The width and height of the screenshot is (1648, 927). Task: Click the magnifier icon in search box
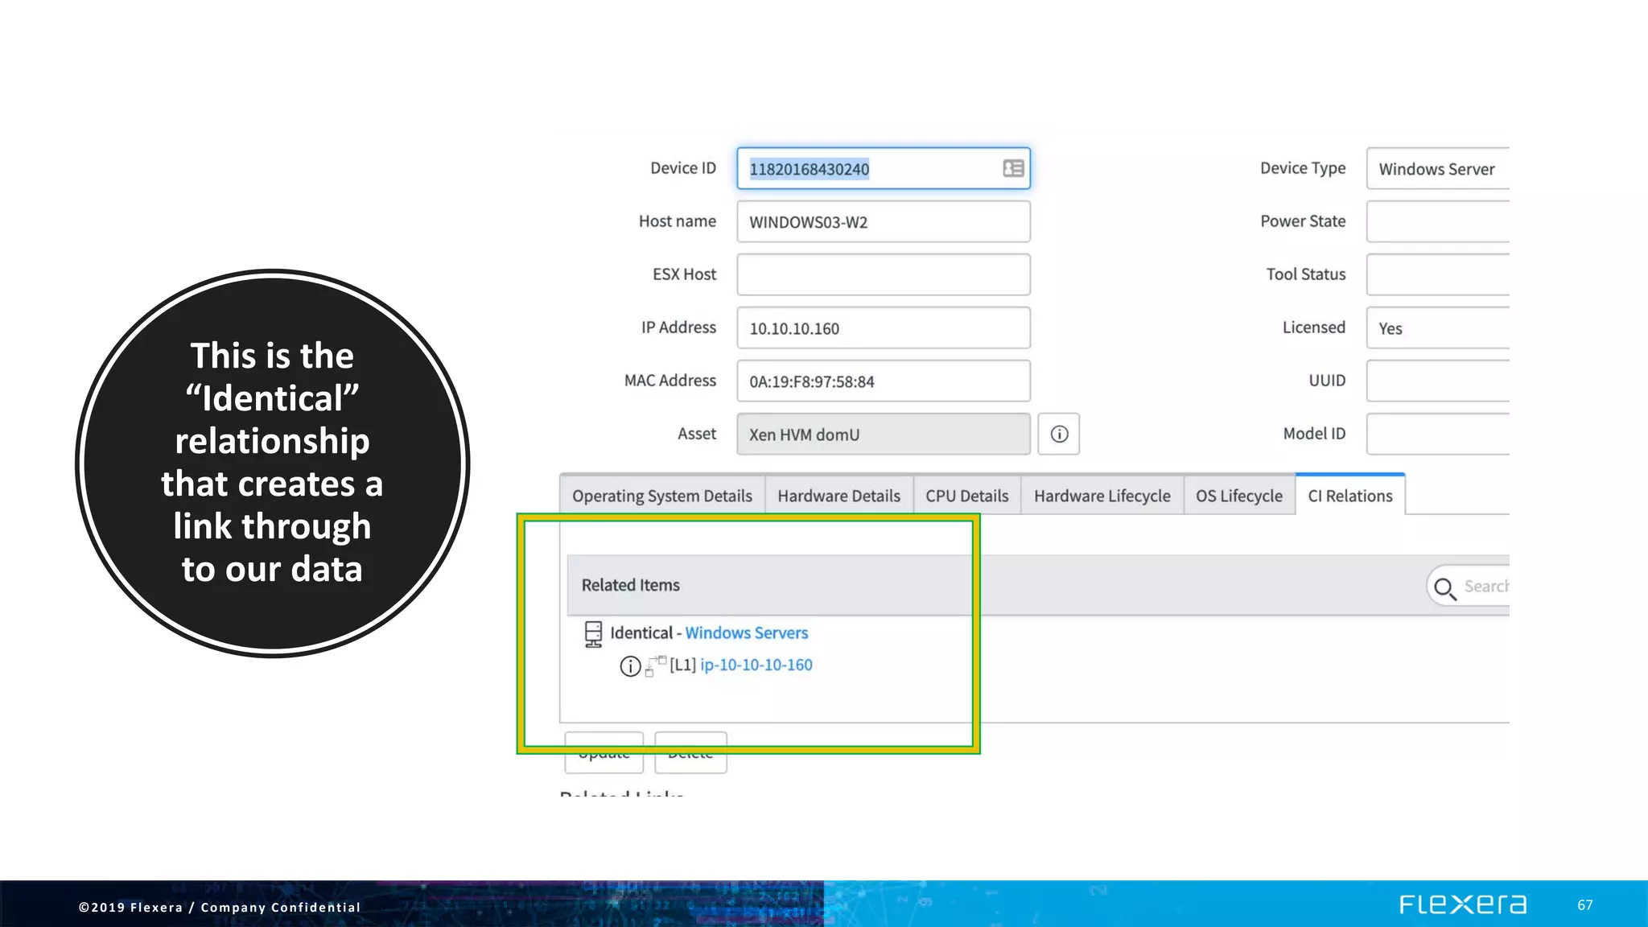click(x=1445, y=588)
